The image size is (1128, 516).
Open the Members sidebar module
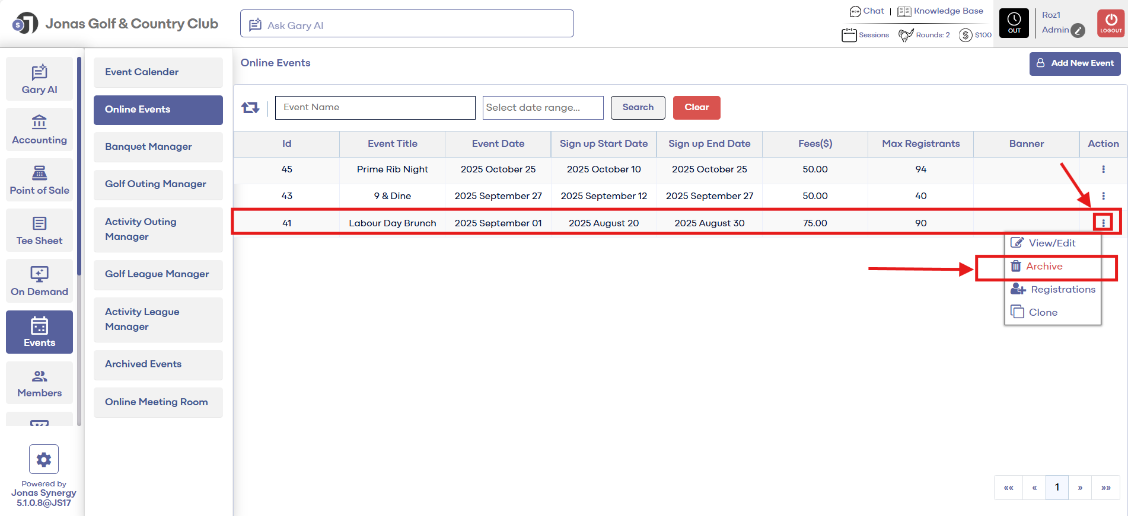pos(39,383)
